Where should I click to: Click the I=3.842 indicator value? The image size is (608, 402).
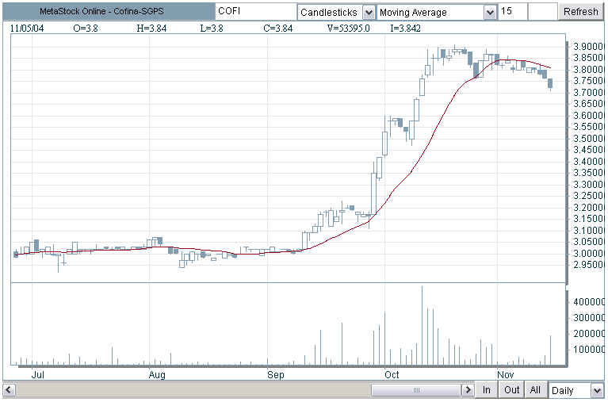pos(405,29)
